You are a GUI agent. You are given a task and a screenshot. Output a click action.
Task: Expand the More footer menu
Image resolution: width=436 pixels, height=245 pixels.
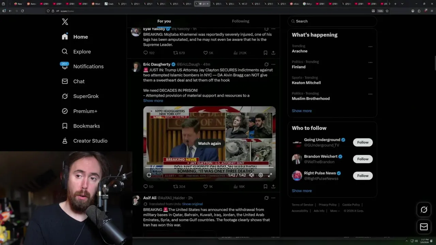[334, 211]
